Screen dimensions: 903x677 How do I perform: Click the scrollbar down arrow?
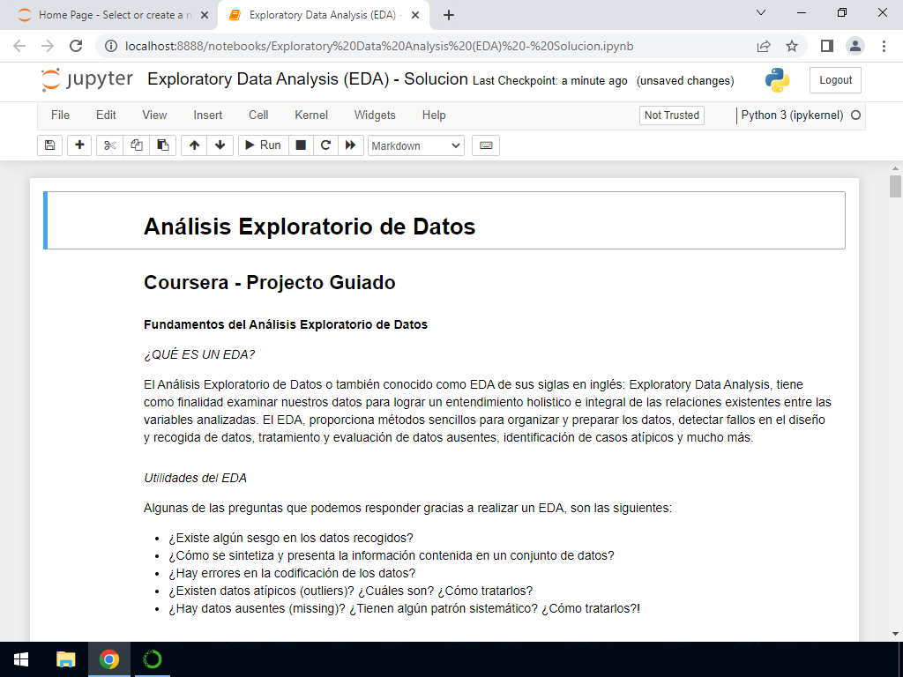coord(895,634)
